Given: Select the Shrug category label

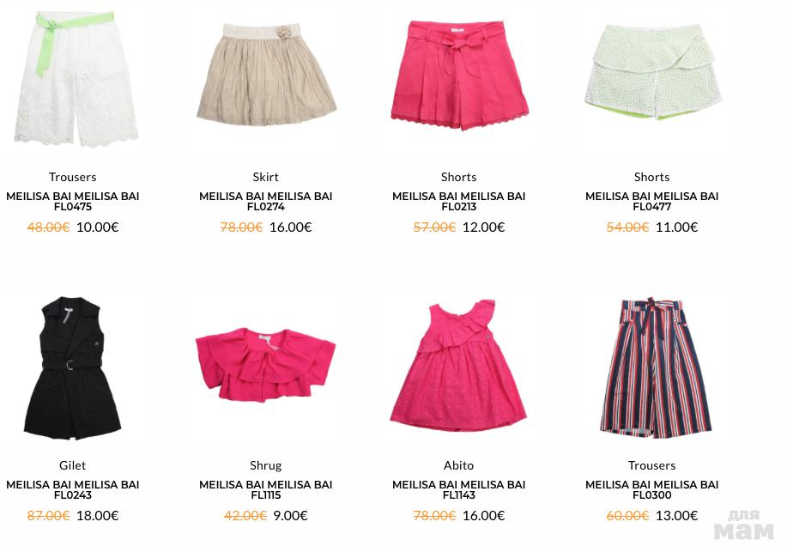Looking at the screenshot, I should click(265, 465).
